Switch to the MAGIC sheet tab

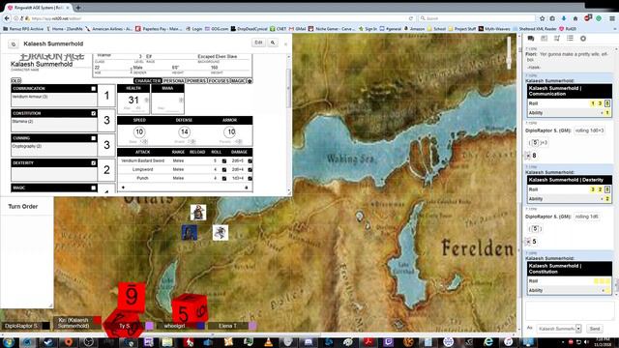pyautogui.click(x=239, y=81)
